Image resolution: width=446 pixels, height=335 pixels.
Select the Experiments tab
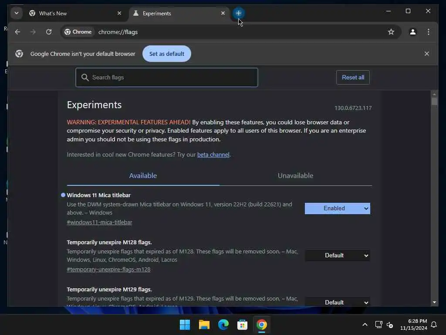click(x=179, y=14)
